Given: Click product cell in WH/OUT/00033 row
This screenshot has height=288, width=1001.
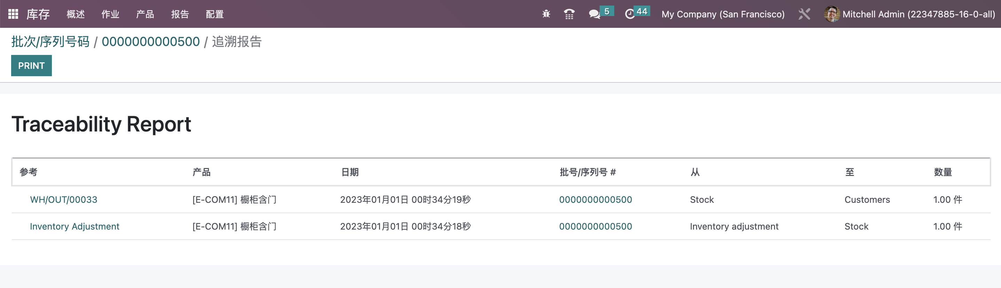Looking at the screenshot, I should [234, 200].
